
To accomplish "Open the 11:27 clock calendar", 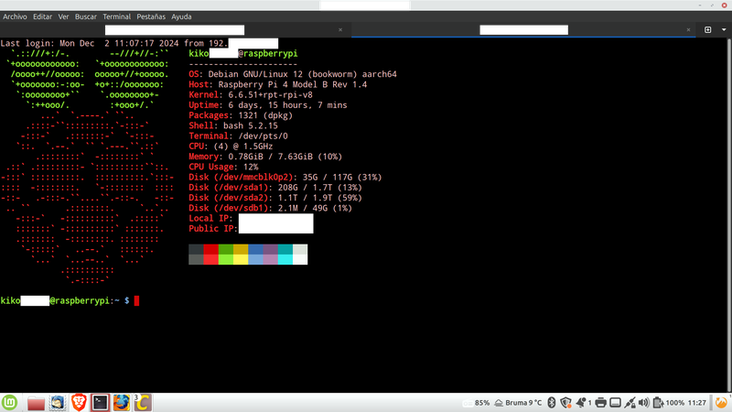I will (697, 403).
